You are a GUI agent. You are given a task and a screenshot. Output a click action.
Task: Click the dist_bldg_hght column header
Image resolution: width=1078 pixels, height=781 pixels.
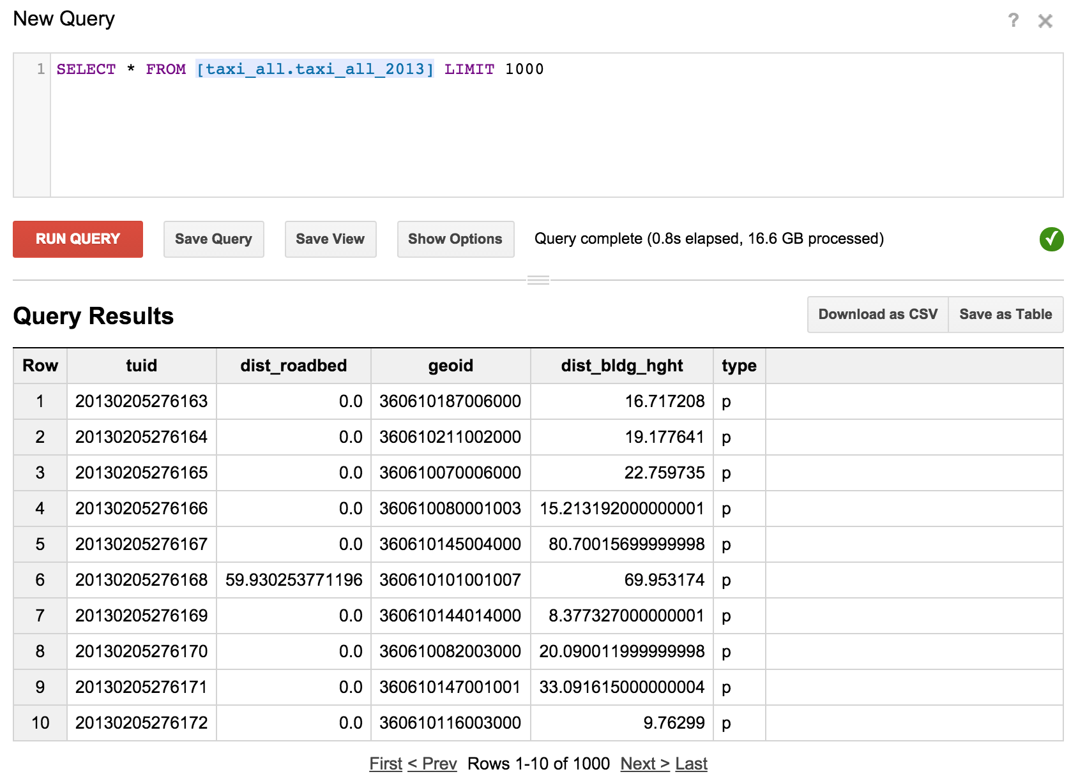(621, 365)
